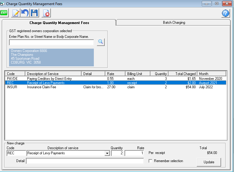This screenshot has width=234, height=172.
Task: Click the Quantity input field
Action: [117, 153]
